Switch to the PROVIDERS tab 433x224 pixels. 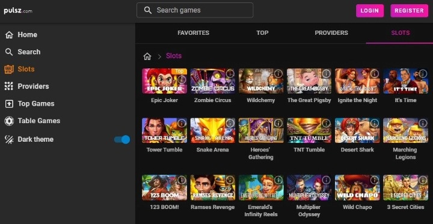pyautogui.click(x=331, y=33)
